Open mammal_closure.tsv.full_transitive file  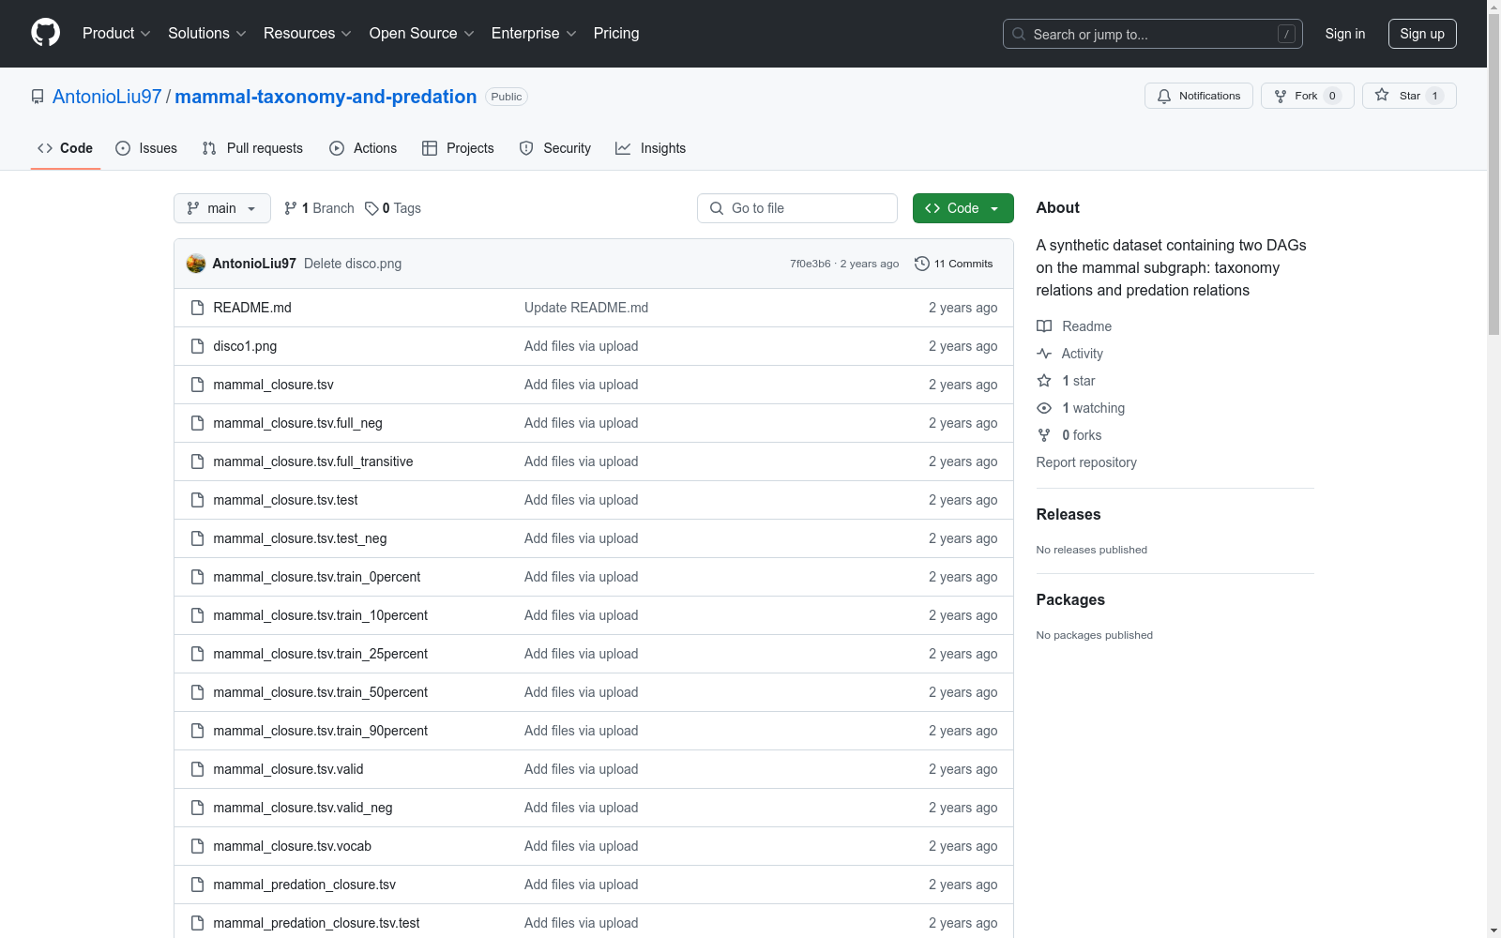coord(313,461)
